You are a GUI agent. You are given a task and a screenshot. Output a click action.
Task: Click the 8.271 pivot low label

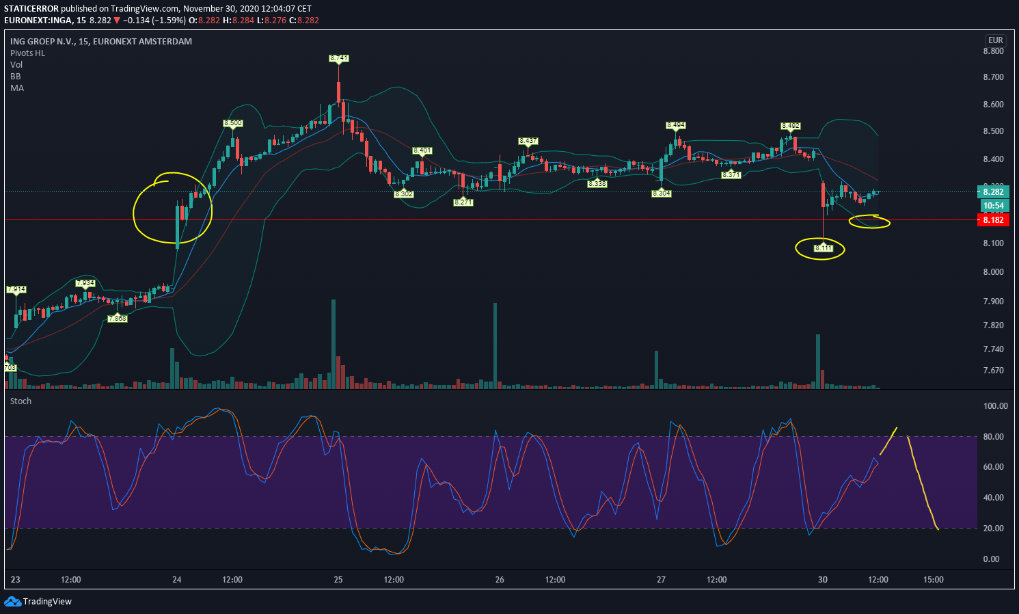[x=463, y=202]
